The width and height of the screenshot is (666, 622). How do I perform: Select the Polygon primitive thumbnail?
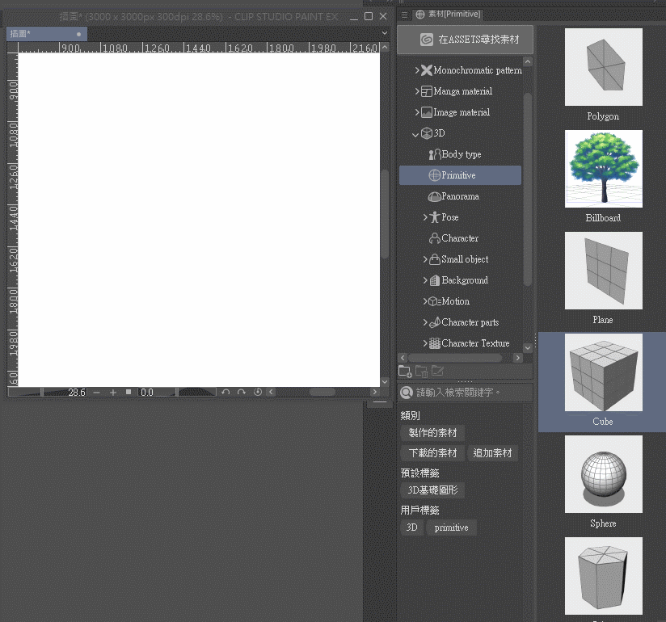point(603,67)
